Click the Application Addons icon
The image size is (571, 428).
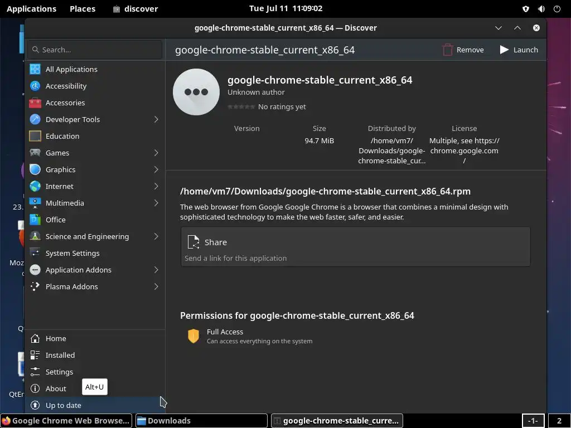35,270
